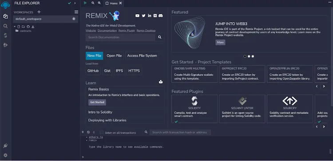The height and width of the screenshot is (161, 333).
Task: Click the Access File System button
Action: click(x=142, y=55)
